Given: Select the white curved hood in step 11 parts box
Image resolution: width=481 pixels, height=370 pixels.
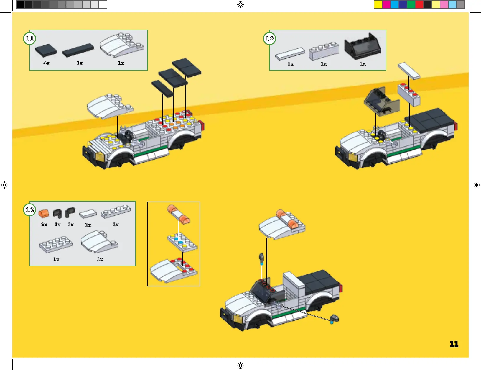Looking at the screenshot, I should tap(121, 45).
